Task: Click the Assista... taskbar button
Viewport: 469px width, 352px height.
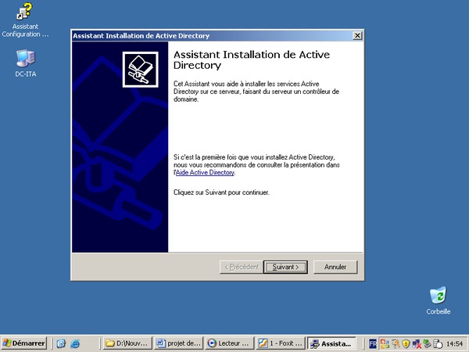Action: (x=331, y=343)
